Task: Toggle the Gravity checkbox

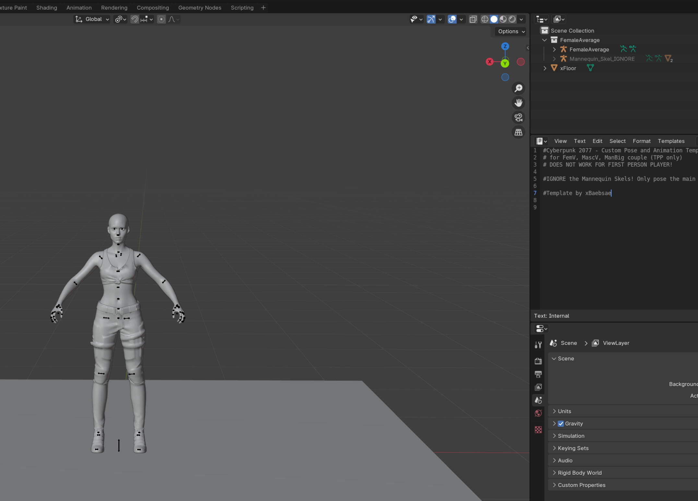Action: pyautogui.click(x=561, y=424)
